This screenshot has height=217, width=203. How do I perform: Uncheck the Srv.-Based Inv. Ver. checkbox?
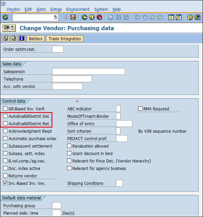tap(5, 183)
